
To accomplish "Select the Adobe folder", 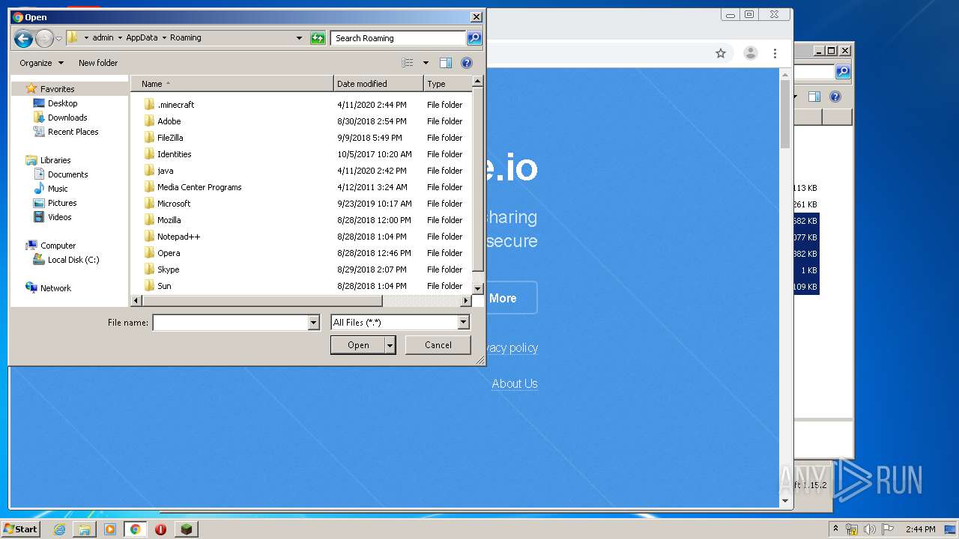I will click(169, 121).
